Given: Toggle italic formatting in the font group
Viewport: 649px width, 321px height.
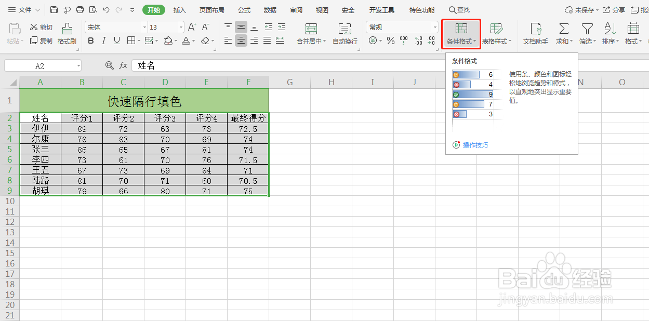Looking at the screenshot, I should (x=103, y=41).
